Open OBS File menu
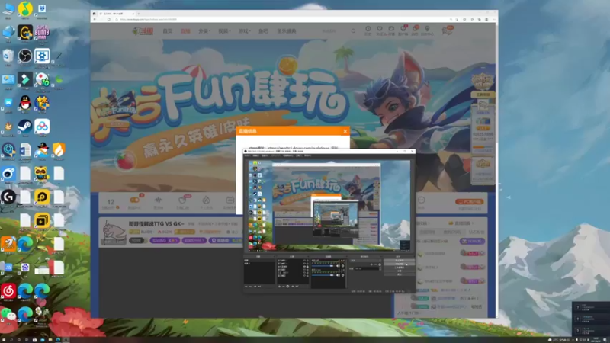Screen dimensions: 610x343 tap(246, 155)
